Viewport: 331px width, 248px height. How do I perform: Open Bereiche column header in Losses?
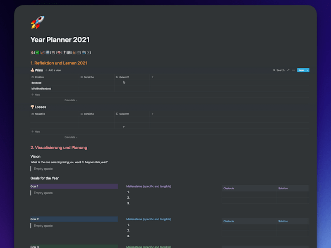97,114
